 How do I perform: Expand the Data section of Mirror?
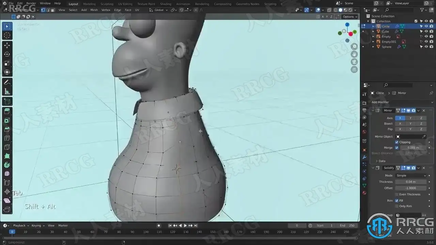tap(380, 161)
